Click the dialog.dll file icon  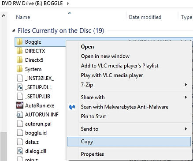[x=20, y=151]
